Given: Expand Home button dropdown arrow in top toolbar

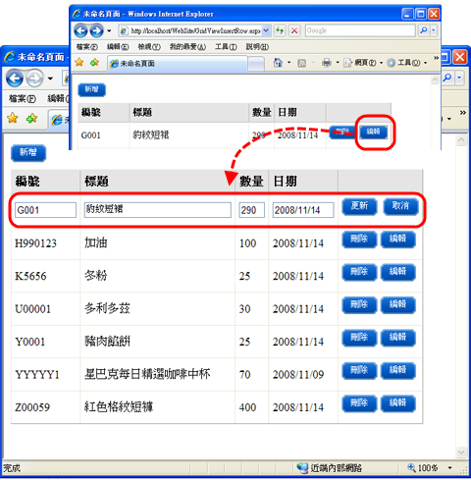Looking at the screenshot, I should 288,62.
